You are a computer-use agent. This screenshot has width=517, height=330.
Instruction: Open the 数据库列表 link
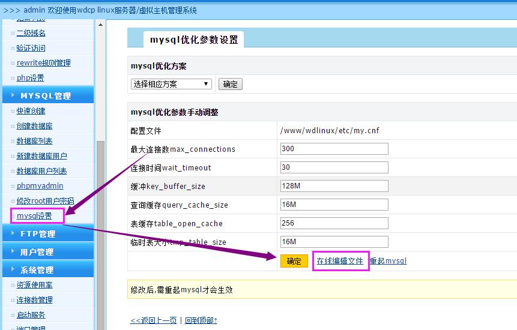(x=35, y=141)
